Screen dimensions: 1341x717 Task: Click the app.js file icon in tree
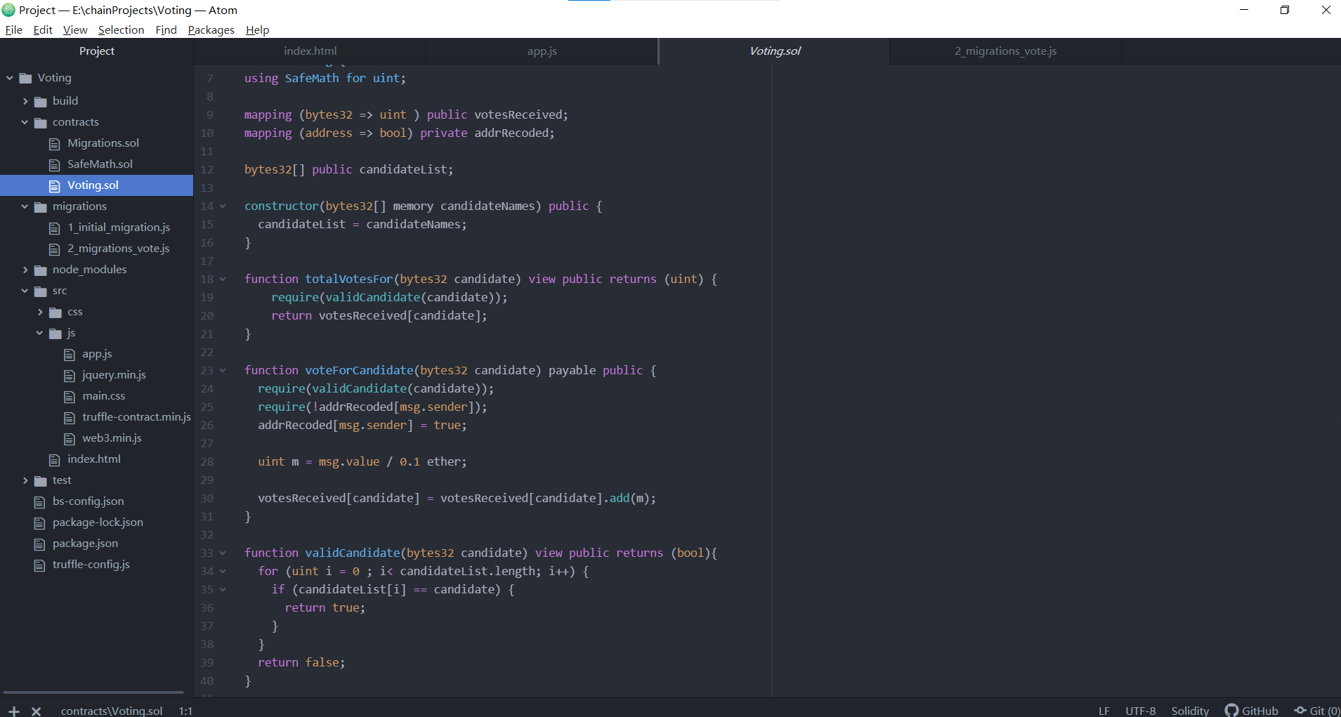(x=70, y=355)
